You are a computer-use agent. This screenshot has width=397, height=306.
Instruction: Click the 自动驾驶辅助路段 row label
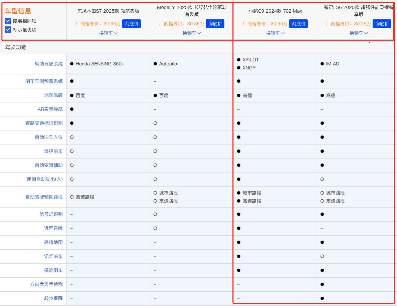pos(44,197)
